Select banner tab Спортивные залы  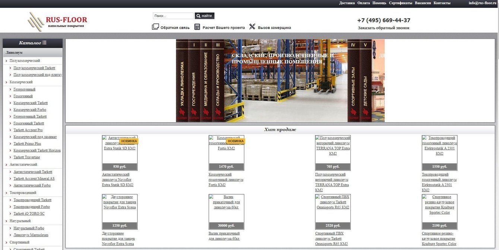353,81
